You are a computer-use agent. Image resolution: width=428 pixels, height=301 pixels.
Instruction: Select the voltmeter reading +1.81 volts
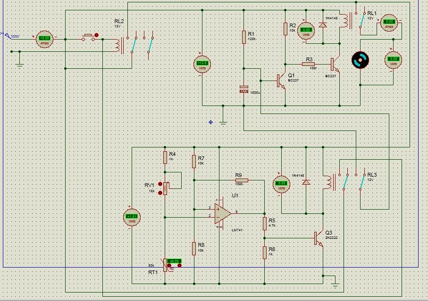coord(132,217)
